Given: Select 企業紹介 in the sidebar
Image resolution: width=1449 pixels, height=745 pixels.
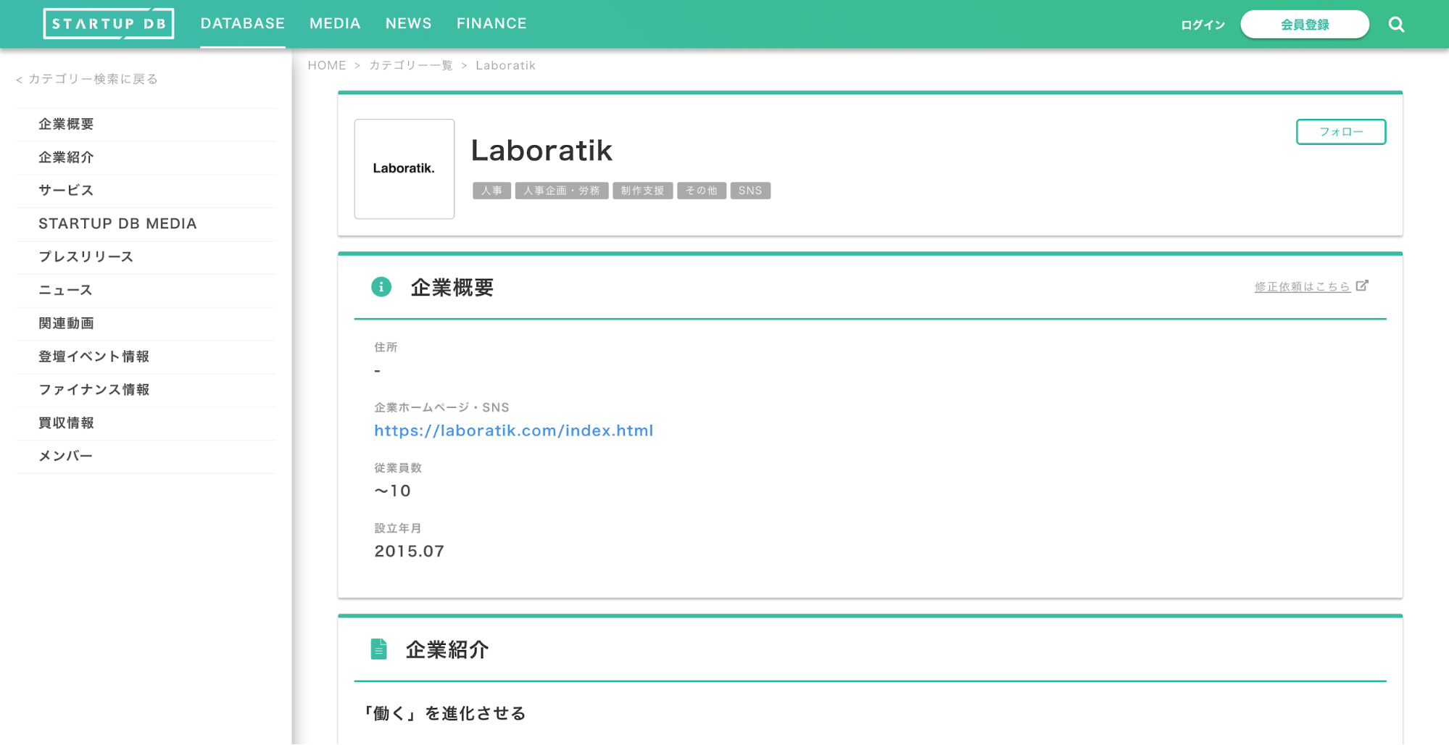Looking at the screenshot, I should click(146, 157).
